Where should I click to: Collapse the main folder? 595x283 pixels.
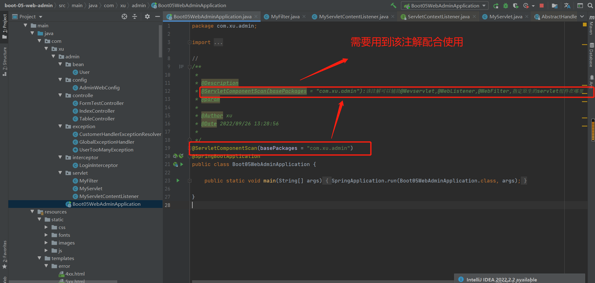pos(25,25)
